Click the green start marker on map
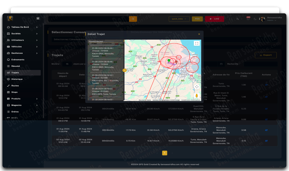Screen dimensions: 289x171 pos(169,60)
